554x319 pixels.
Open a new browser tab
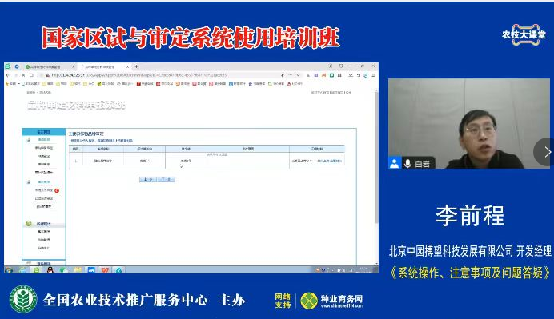pyautogui.click(x=136, y=66)
